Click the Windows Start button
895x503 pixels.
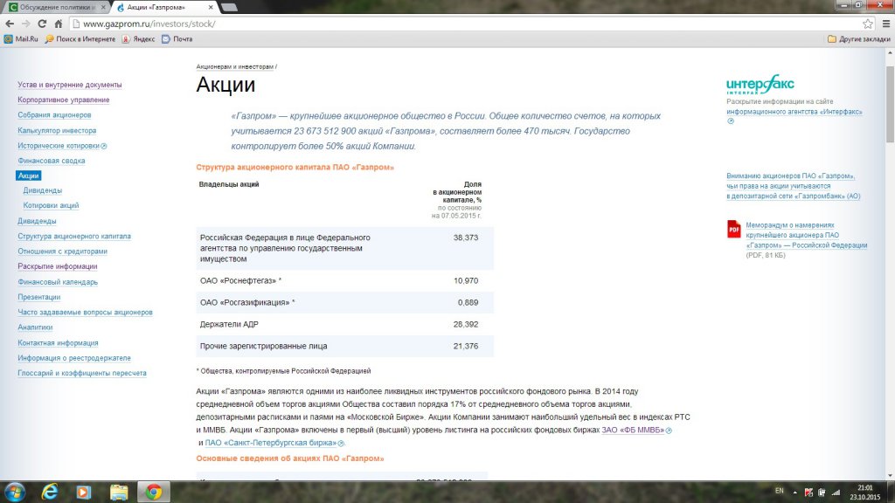click(x=14, y=492)
